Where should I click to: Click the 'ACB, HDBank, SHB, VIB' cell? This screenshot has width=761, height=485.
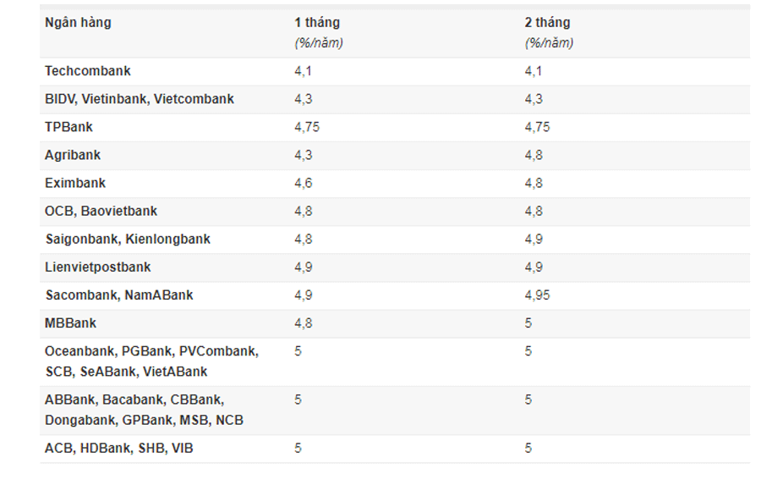point(118,448)
